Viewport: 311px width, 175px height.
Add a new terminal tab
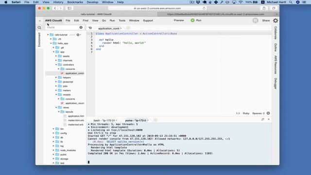pyautogui.click(x=155, y=120)
